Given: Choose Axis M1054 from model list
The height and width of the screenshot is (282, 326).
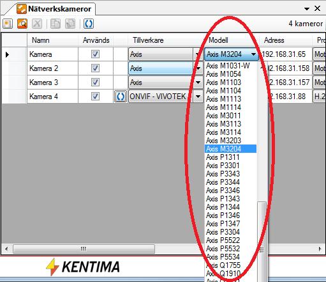Looking at the screenshot, I should click(230, 74).
